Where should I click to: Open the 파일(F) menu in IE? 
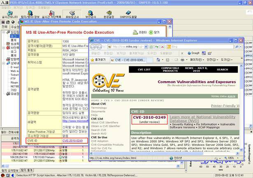coord(96,53)
